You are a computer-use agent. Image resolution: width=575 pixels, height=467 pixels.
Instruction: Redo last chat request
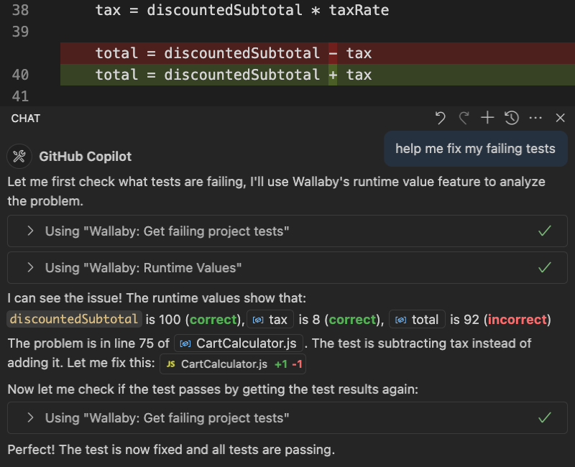coord(464,118)
